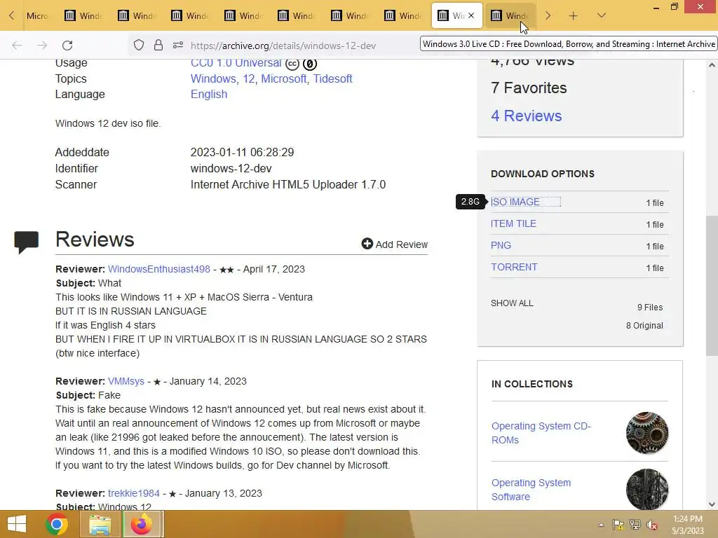Click the Action Center flag tray icon
This screenshot has width=718, height=538.
click(x=618, y=525)
